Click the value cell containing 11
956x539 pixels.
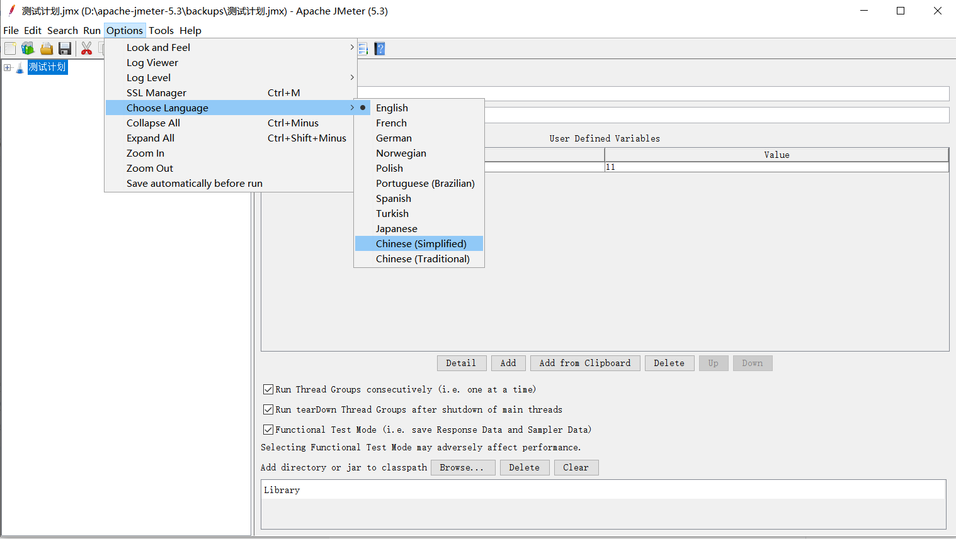point(777,167)
